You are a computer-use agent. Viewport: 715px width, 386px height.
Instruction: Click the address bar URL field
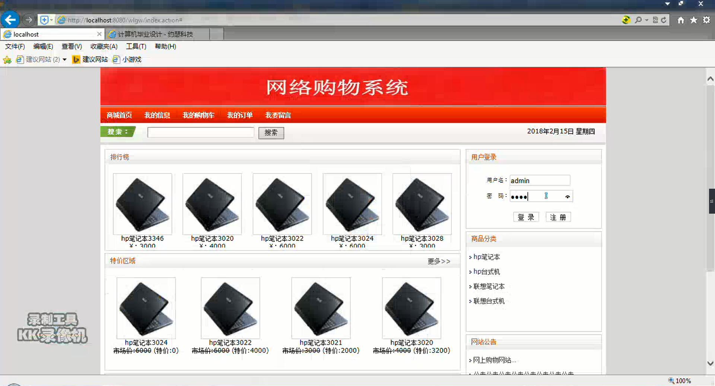tap(335, 20)
